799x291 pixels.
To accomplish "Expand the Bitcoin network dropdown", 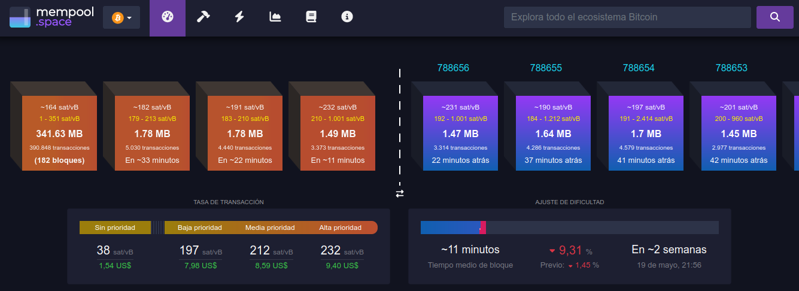I will pos(121,18).
